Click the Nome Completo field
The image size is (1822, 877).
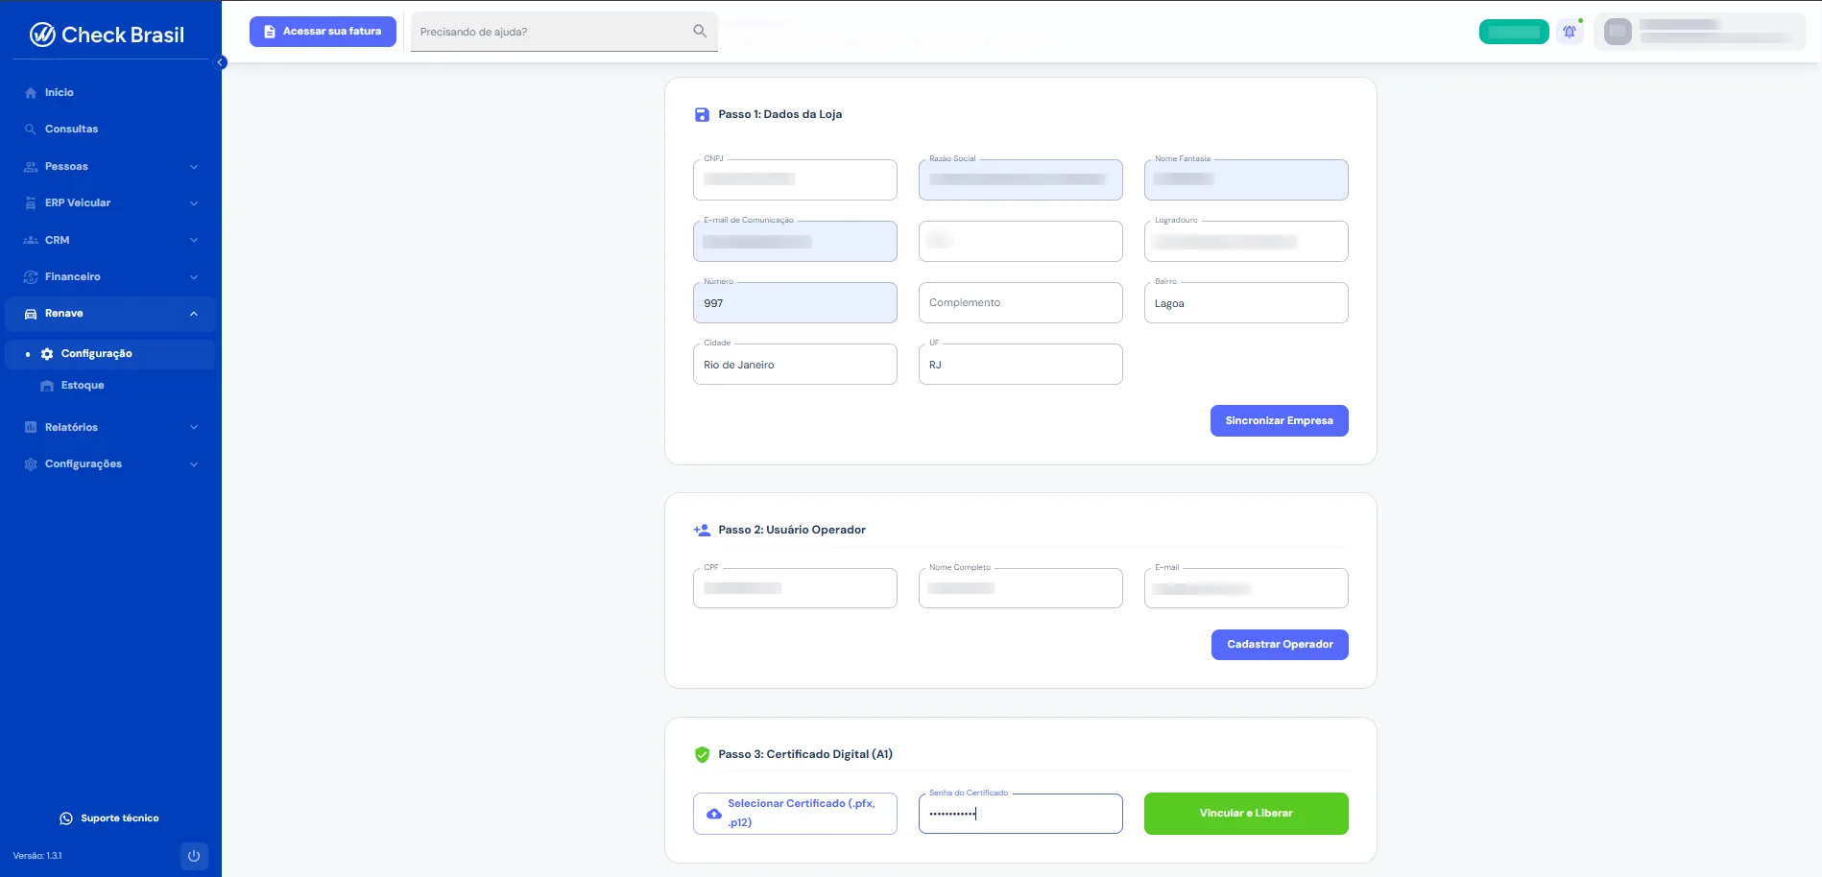pos(1020,588)
